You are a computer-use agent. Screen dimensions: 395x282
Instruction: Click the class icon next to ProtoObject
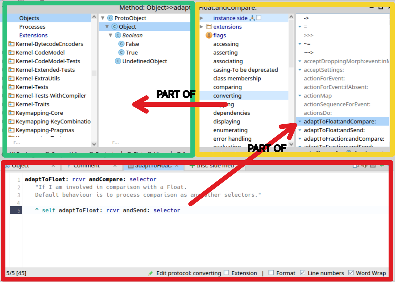pos(110,18)
